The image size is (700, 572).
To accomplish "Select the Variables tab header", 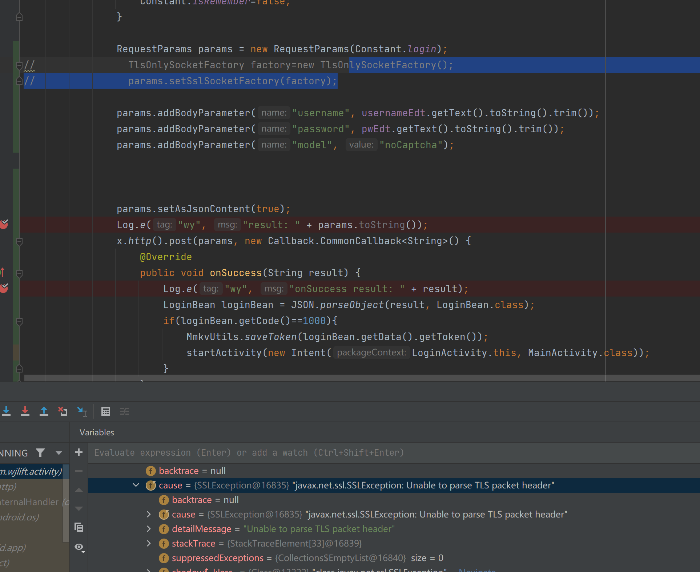I will coord(96,432).
